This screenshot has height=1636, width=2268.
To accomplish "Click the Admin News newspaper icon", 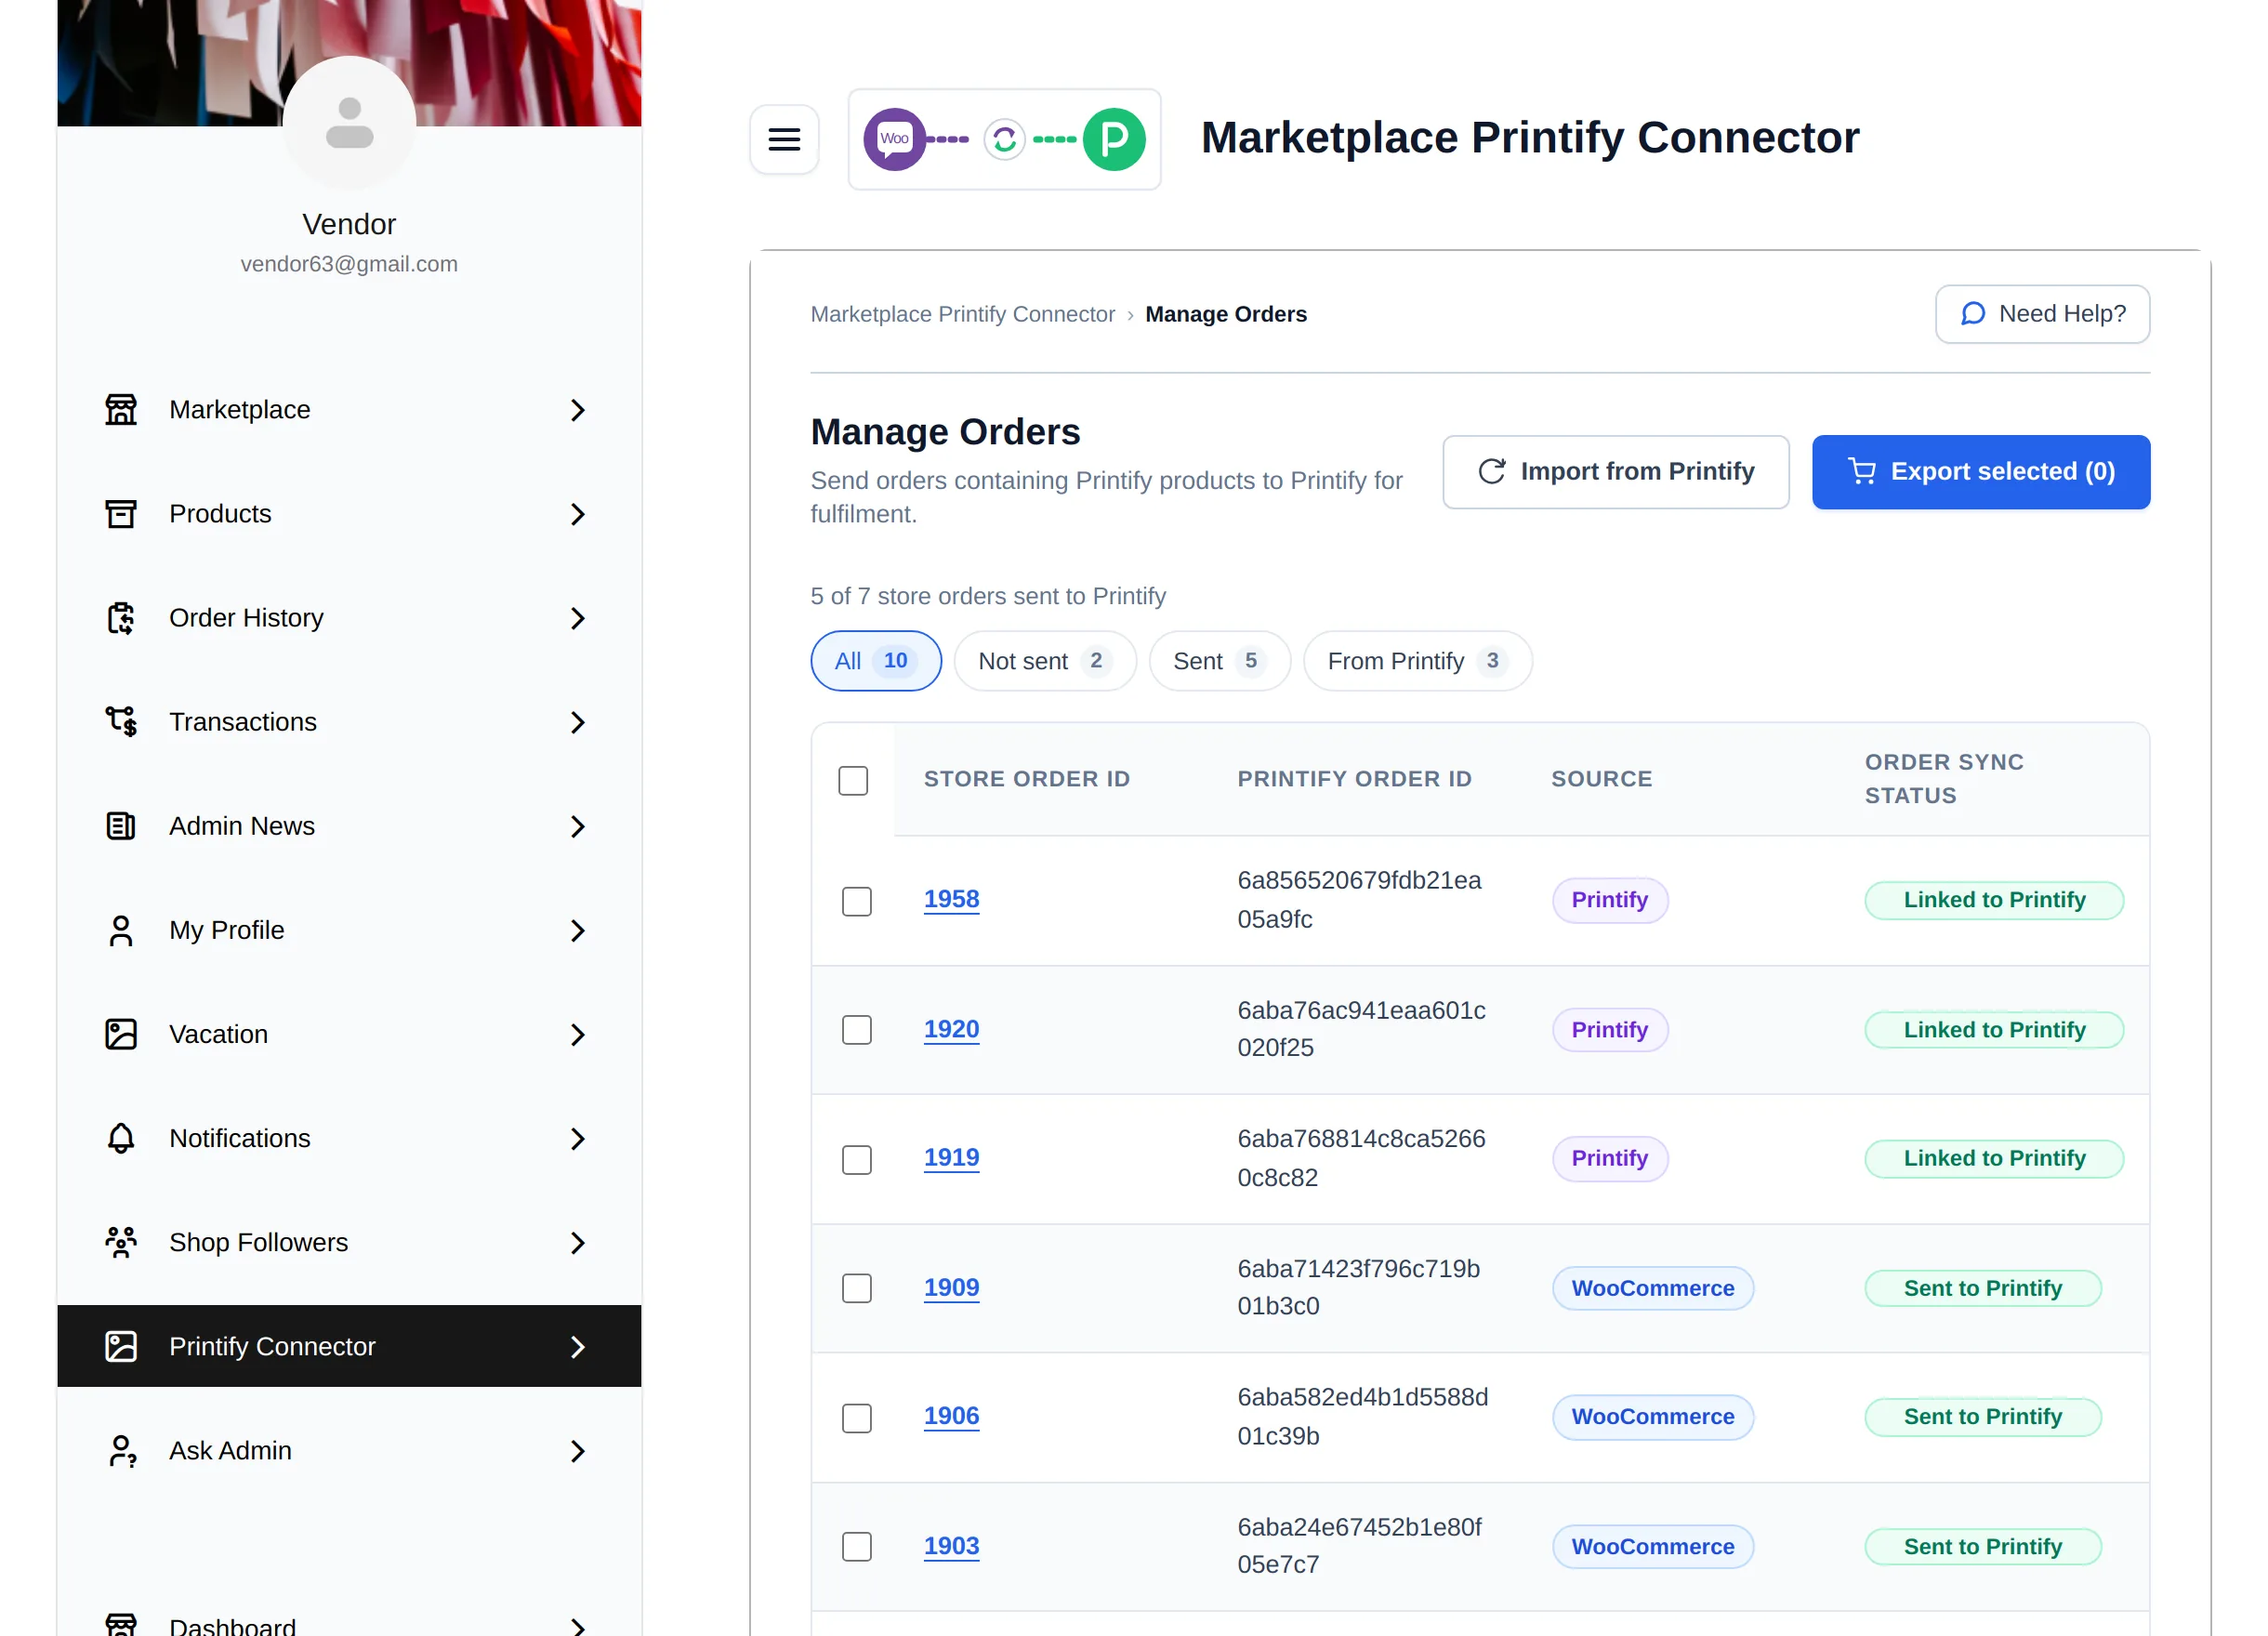I will (x=121, y=826).
